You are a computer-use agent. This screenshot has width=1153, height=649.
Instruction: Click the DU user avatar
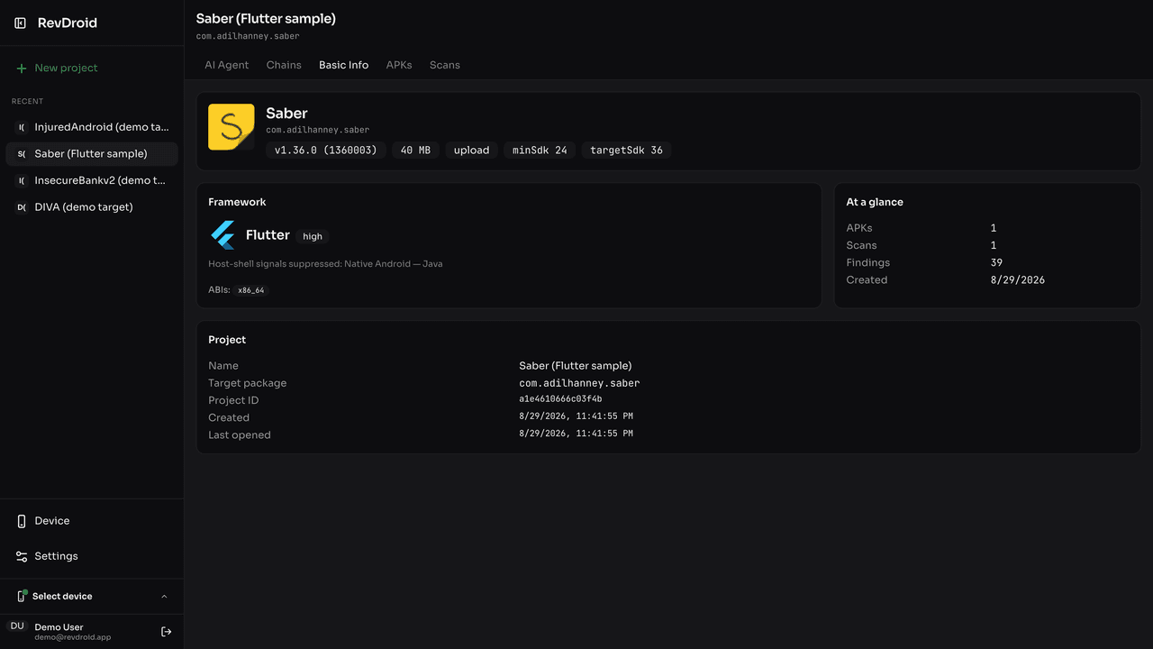coord(17,626)
